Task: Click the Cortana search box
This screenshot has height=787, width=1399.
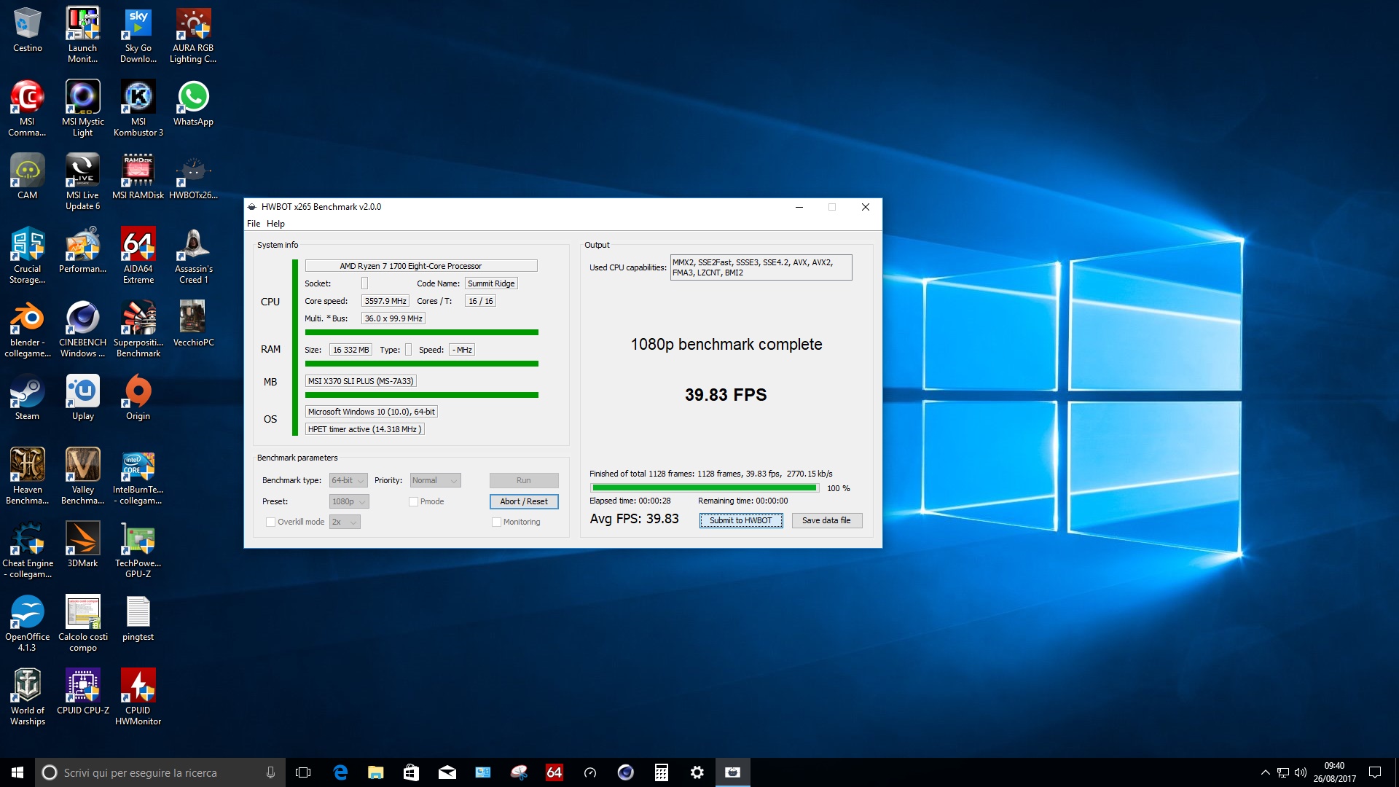Action: 160,772
